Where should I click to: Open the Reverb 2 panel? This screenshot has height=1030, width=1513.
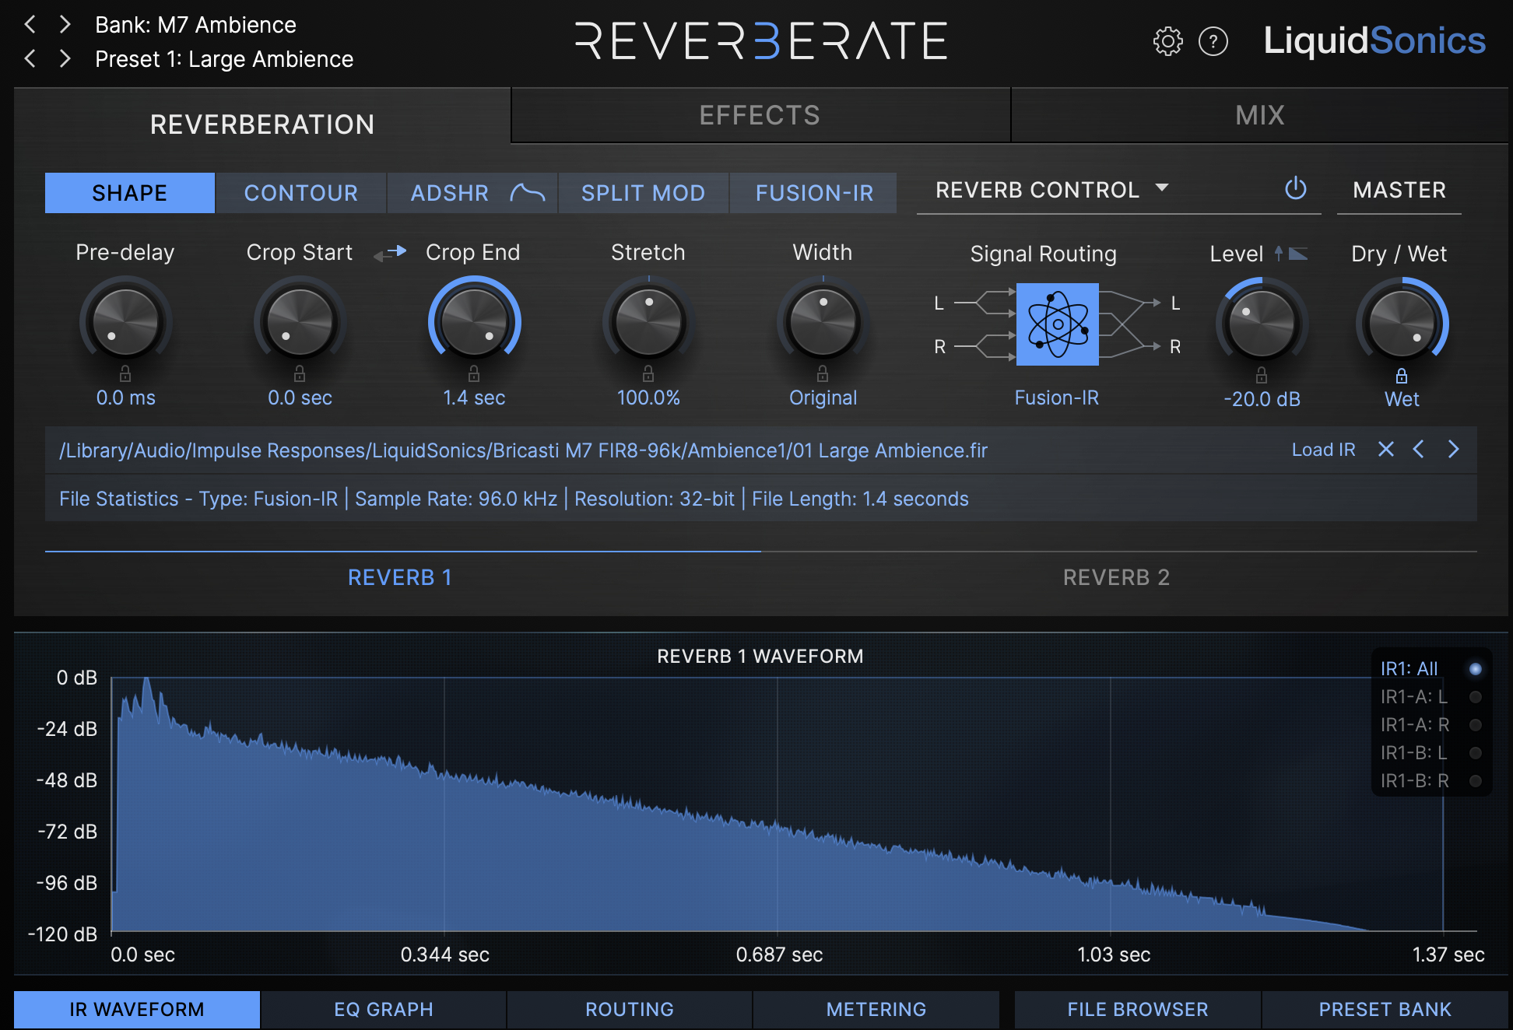tap(1116, 577)
